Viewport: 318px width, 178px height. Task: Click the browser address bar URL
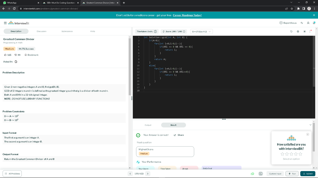click(50, 9)
